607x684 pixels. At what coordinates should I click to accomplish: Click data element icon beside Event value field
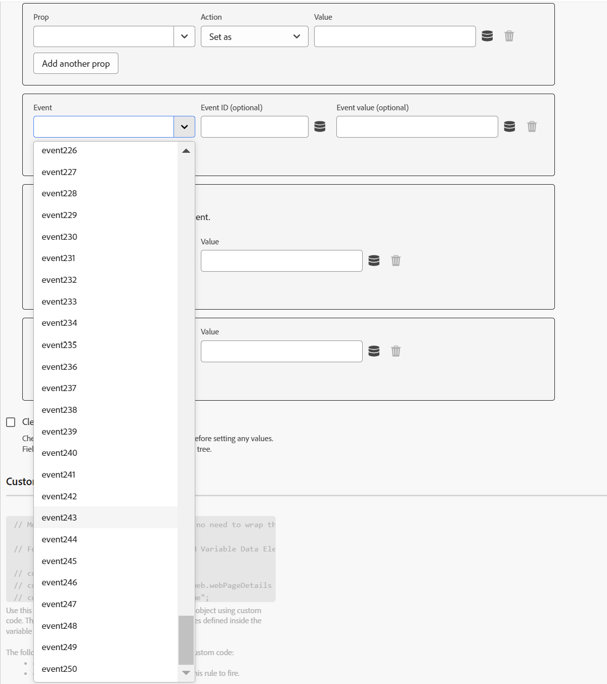coord(509,126)
